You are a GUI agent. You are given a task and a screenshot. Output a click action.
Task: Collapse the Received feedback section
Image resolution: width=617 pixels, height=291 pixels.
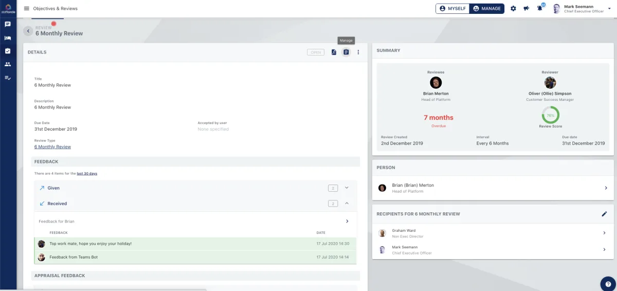tap(347, 204)
